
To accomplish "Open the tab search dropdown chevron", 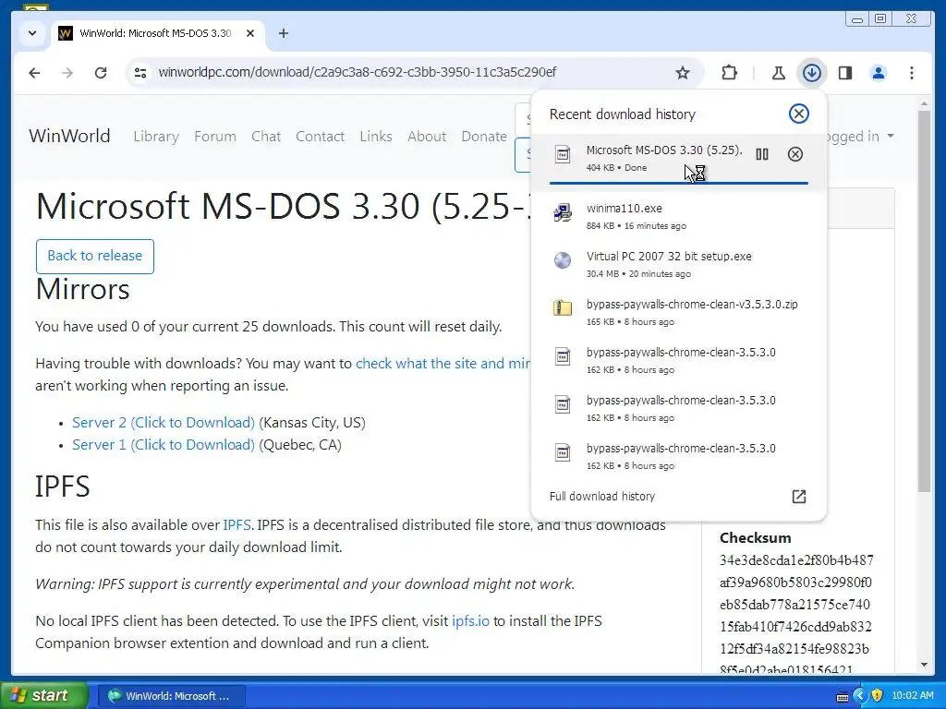I will tap(32, 33).
